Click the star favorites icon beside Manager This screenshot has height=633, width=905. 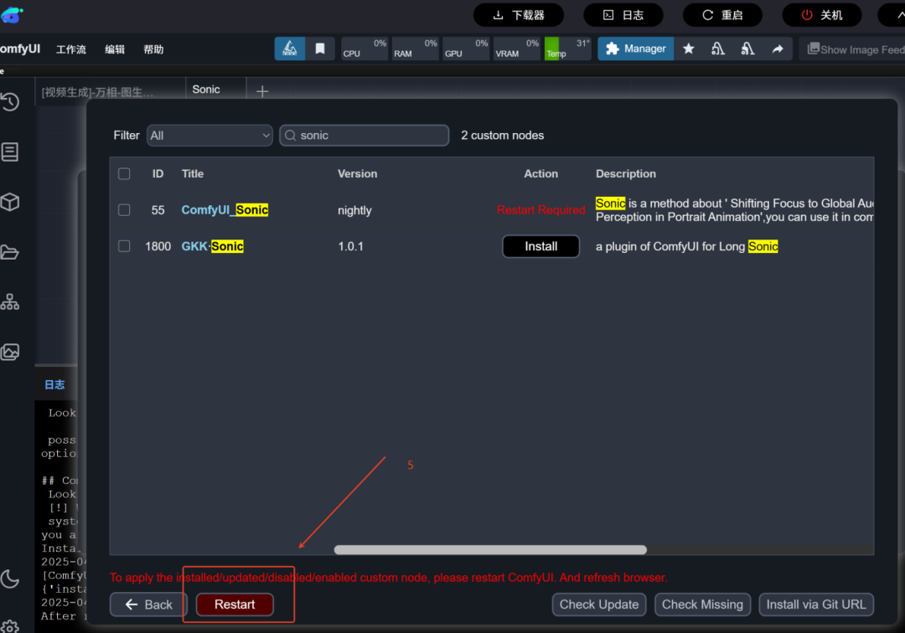click(x=689, y=49)
